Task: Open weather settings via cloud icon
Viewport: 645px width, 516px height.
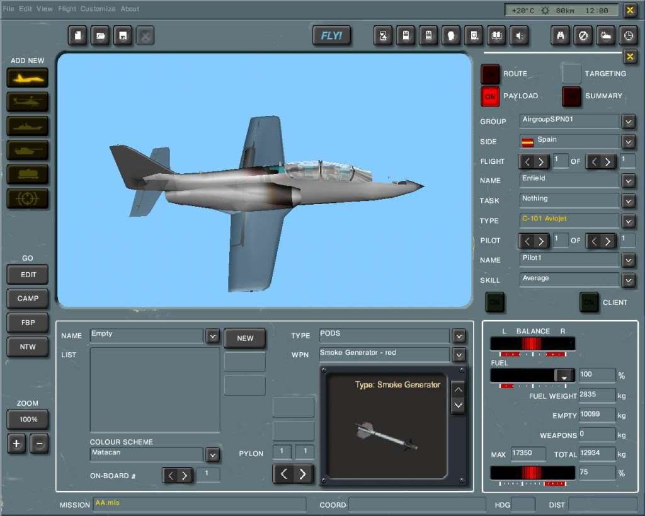Action: [x=605, y=36]
